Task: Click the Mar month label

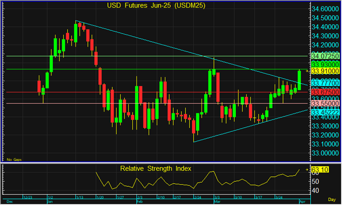Action: 217,202
